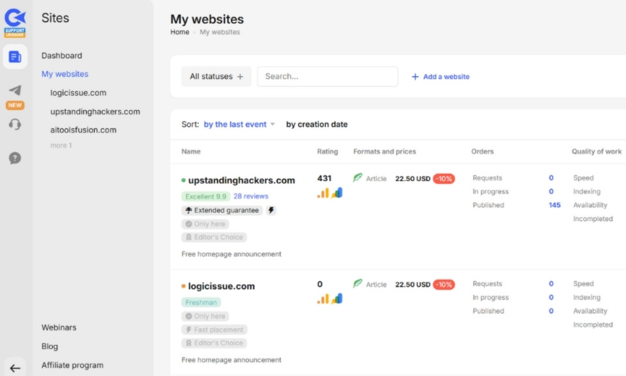Click Published count for logicissue.com
The image size is (626, 376).
tap(551, 311)
